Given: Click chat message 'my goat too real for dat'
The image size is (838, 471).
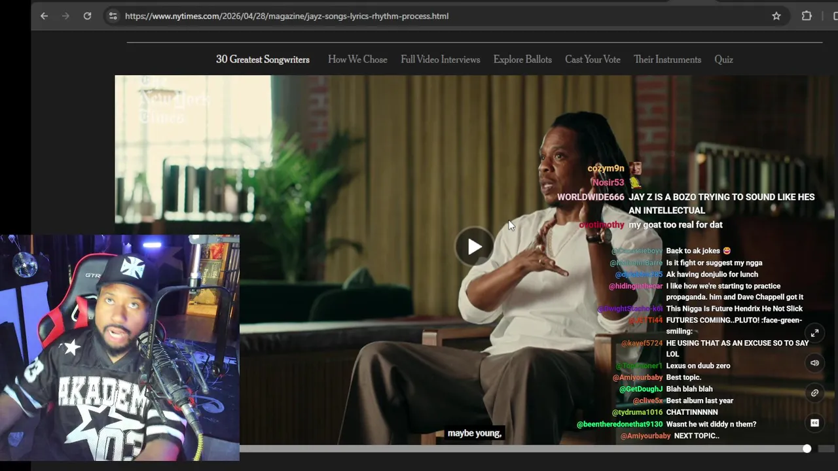Looking at the screenshot, I should 676,224.
